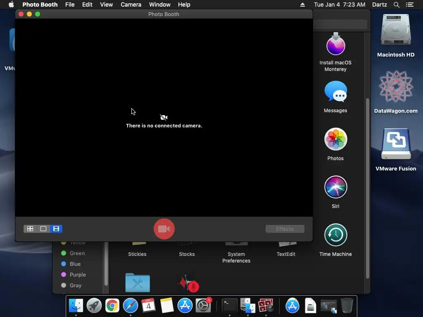
Task: Click the Finder main content scrollbar
Action: 367,188
